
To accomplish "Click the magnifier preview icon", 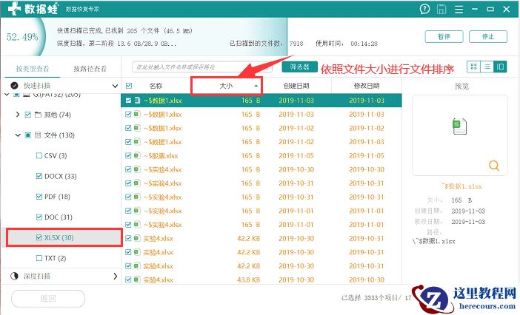I will 494,165.
